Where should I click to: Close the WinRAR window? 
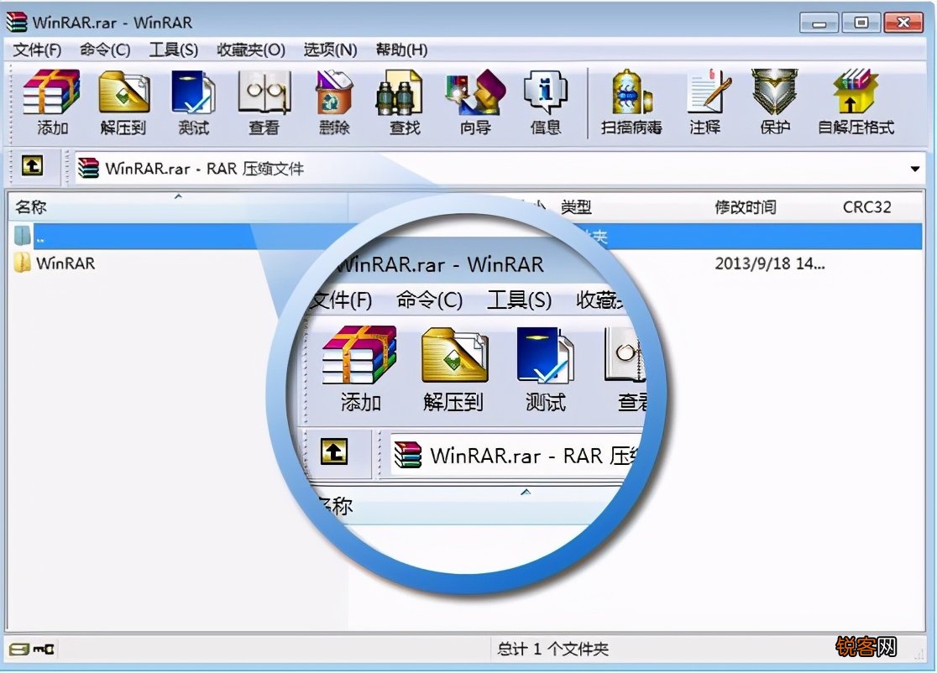[903, 23]
